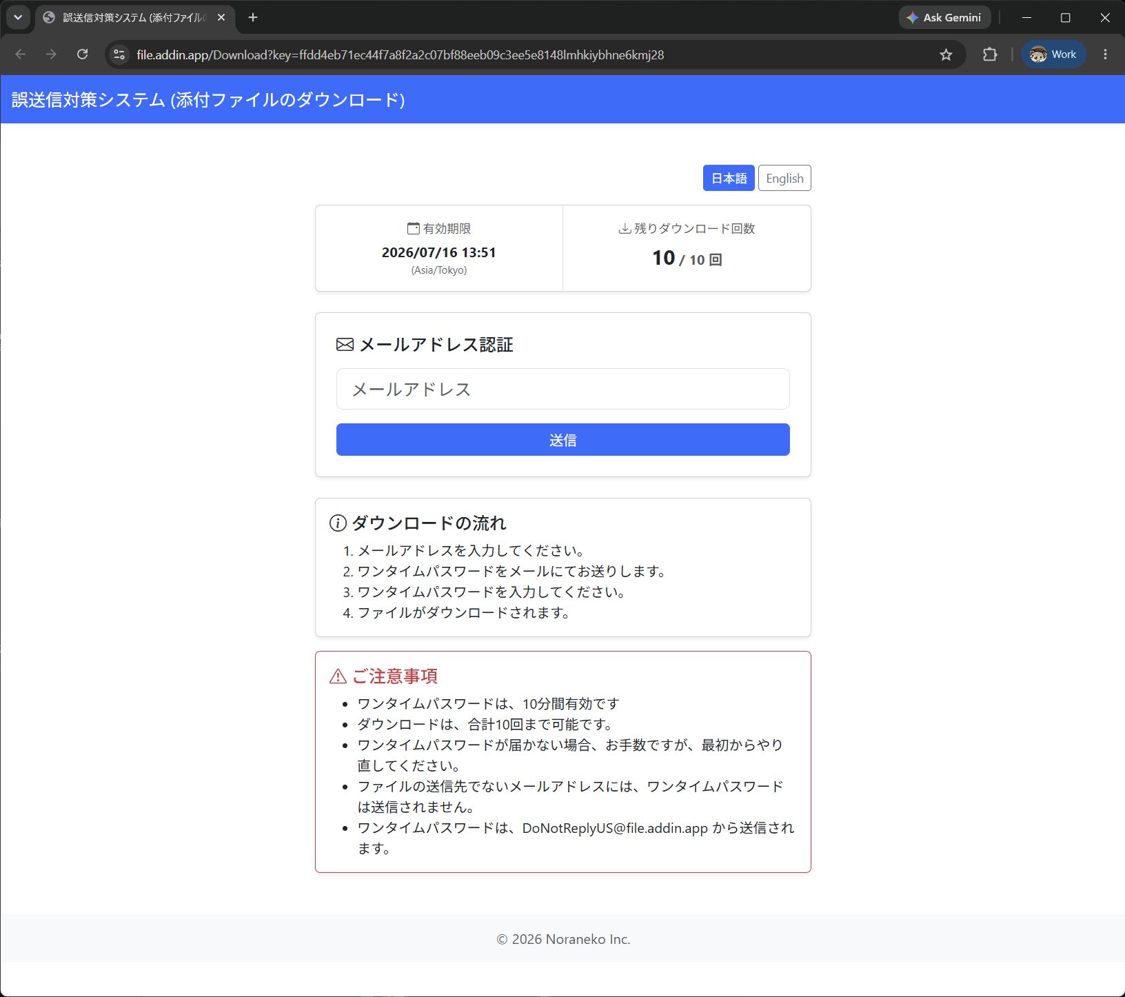The width and height of the screenshot is (1125, 997).
Task: Click the address bar URL
Action: (x=400, y=54)
